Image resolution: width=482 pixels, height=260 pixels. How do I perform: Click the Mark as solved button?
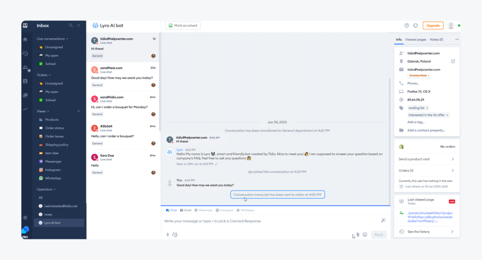[183, 25]
